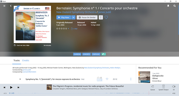This screenshot has height=96, width=179.
Task: Click the Focus On Similar button
Action: tap(87, 17)
